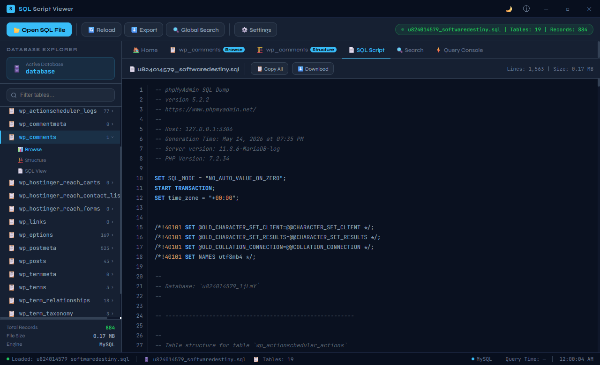Screen dimensions: 600x365
Task: Click the wp_hostinger_reach_contact_lis table icon
Action: point(12,196)
